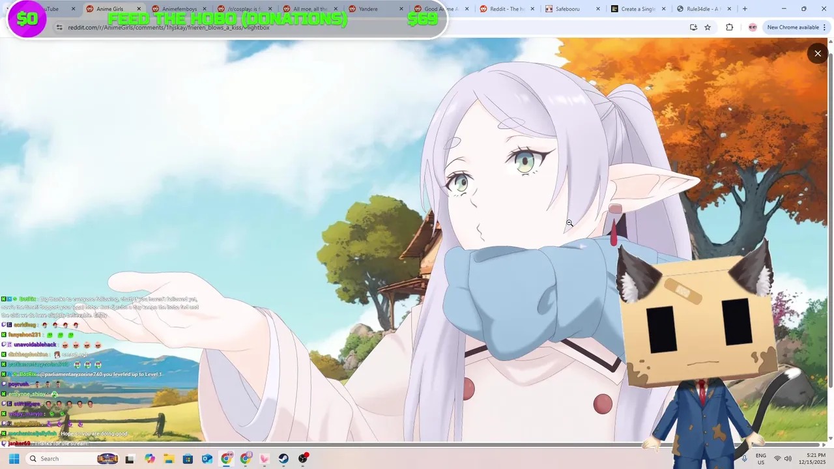Open the Chrome extensions puzzle icon

729,27
